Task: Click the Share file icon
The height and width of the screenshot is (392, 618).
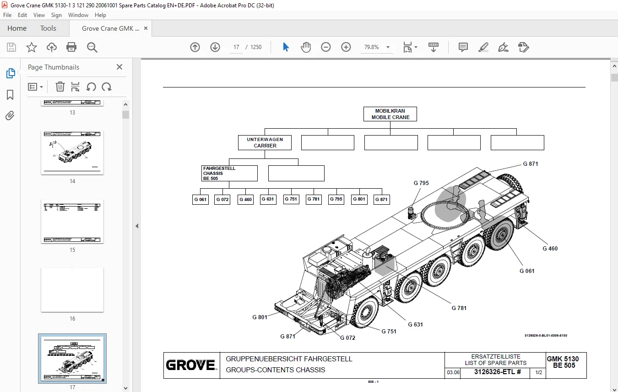Action: click(x=51, y=47)
